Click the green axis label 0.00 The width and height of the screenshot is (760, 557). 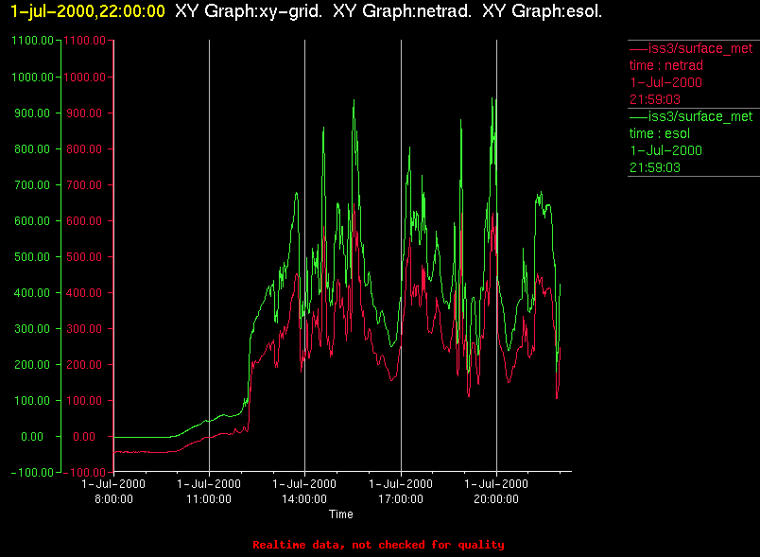coord(32,437)
